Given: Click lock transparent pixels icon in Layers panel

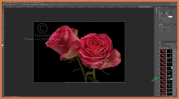Looking at the screenshot, I should [x=161, y=48].
